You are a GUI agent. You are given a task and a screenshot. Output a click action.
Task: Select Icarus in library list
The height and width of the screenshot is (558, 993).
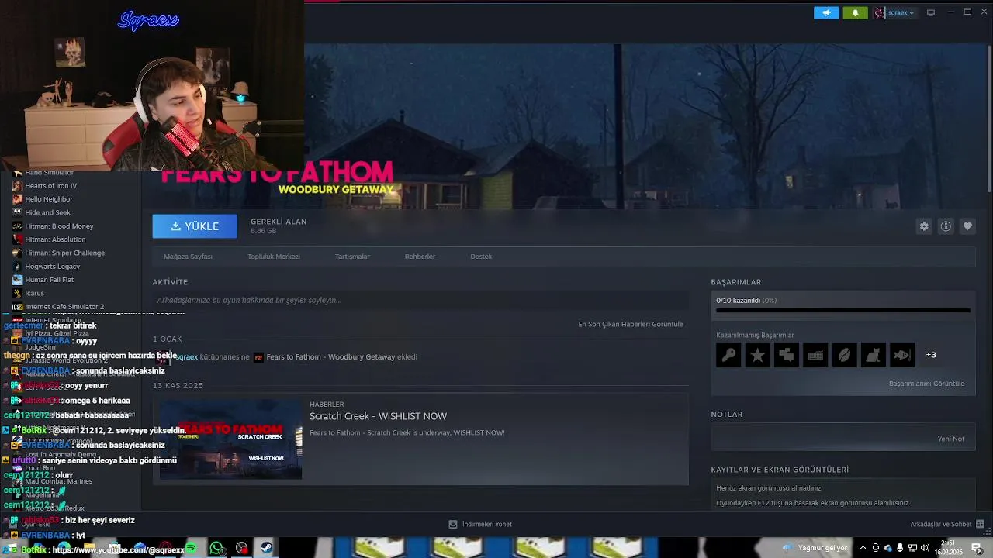point(34,293)
